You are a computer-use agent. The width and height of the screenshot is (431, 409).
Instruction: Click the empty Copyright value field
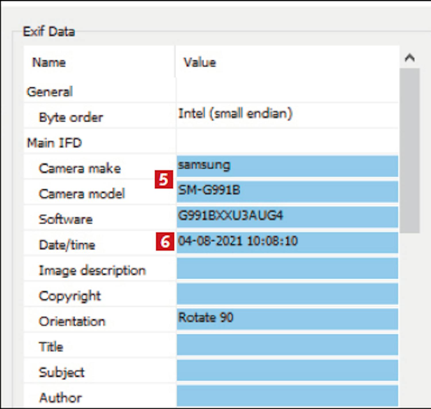(287, 294)
